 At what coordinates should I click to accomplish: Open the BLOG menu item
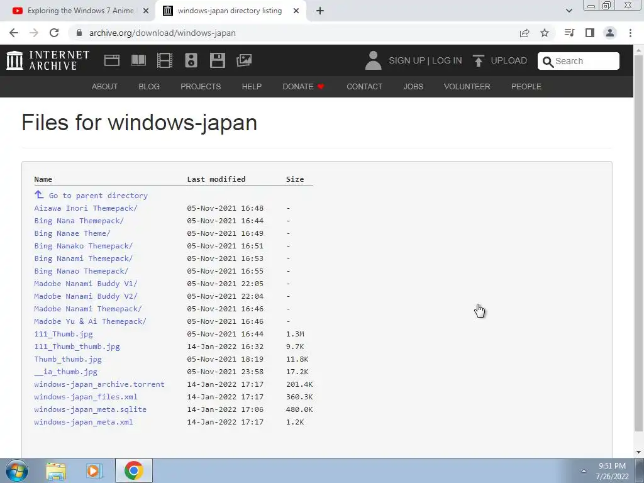coord(149,87)
